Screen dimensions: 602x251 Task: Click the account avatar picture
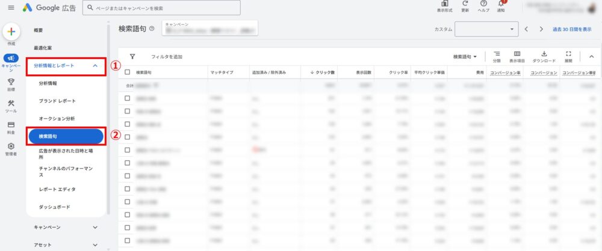592,9
